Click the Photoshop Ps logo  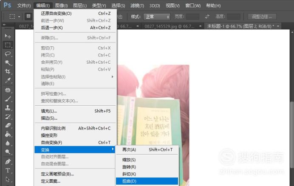(7, 5)
